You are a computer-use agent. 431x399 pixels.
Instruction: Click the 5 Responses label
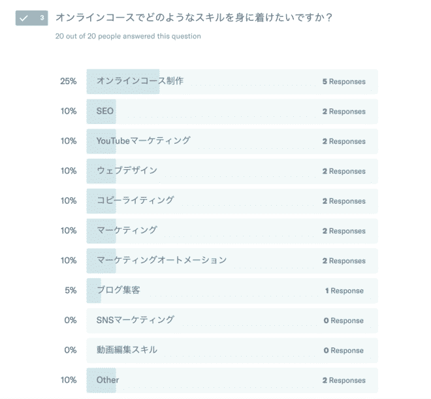[344, 82]
